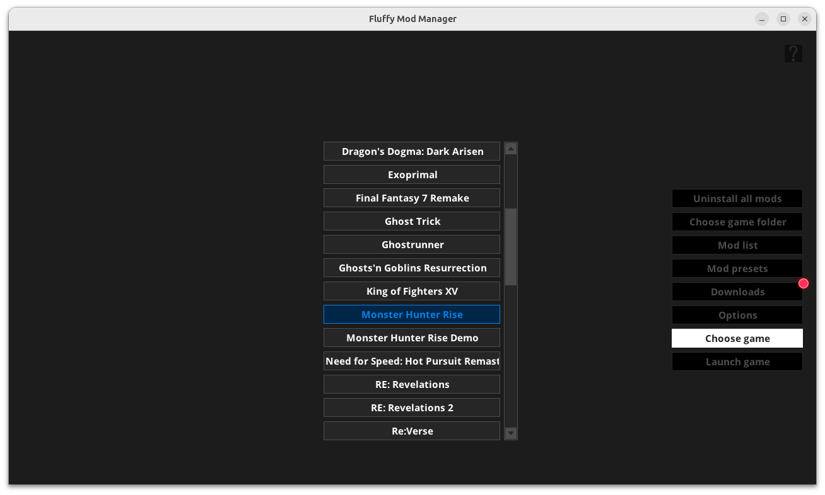Open the Downloads section

(x=737, y=292)
